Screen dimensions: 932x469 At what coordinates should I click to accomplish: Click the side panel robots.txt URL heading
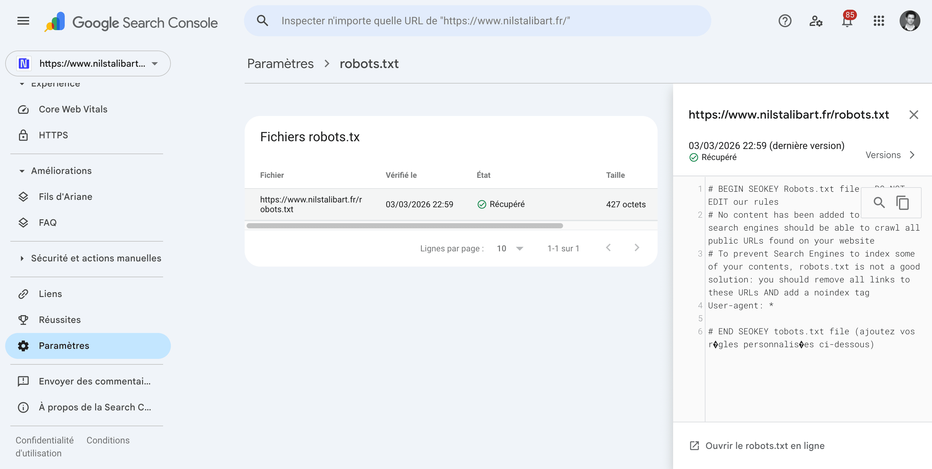pos(788,115)
